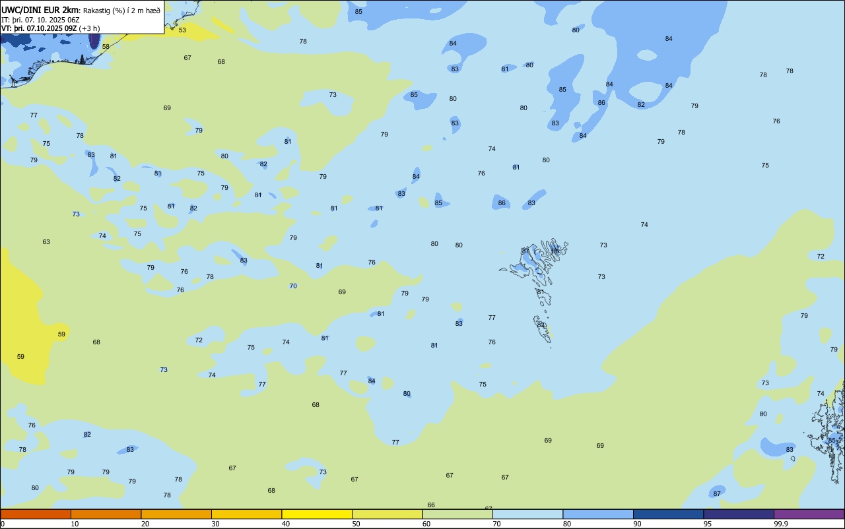
Task: Click the "60" legend tick label
Action: click(x=426, y=524)
